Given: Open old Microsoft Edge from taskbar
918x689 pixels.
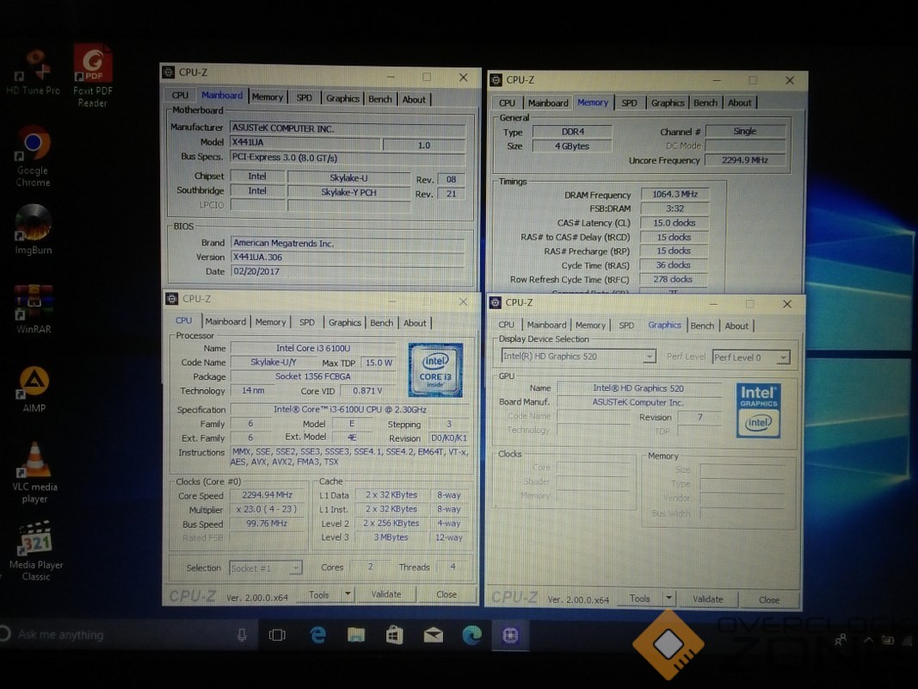Looking at the screenshot, I should pos(318,635).
